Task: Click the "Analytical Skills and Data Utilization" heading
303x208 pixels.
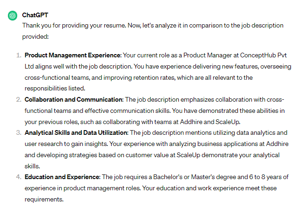Action: click(x=76, y=133)
